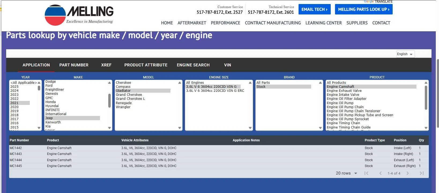Select year 2021 in the Year list
Screen dimensions: 439x193
point(20,103)
